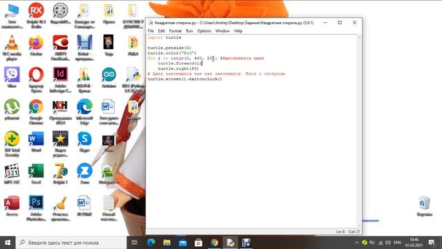The image size is (442, 249).
Task: Switch to the Python IDLE taskbar button
Action: coord(230,243)
